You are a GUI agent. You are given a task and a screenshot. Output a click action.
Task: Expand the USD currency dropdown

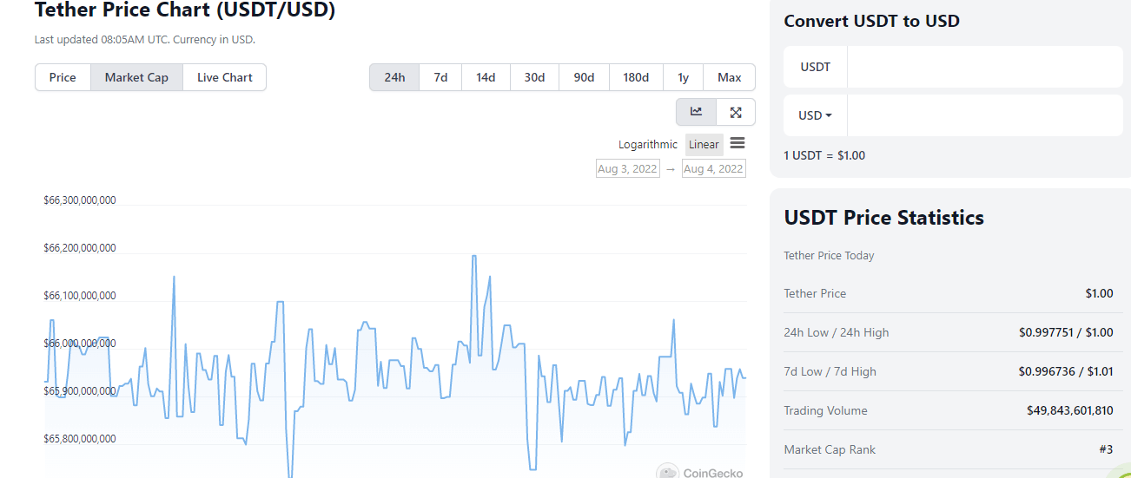pos(815,115)
